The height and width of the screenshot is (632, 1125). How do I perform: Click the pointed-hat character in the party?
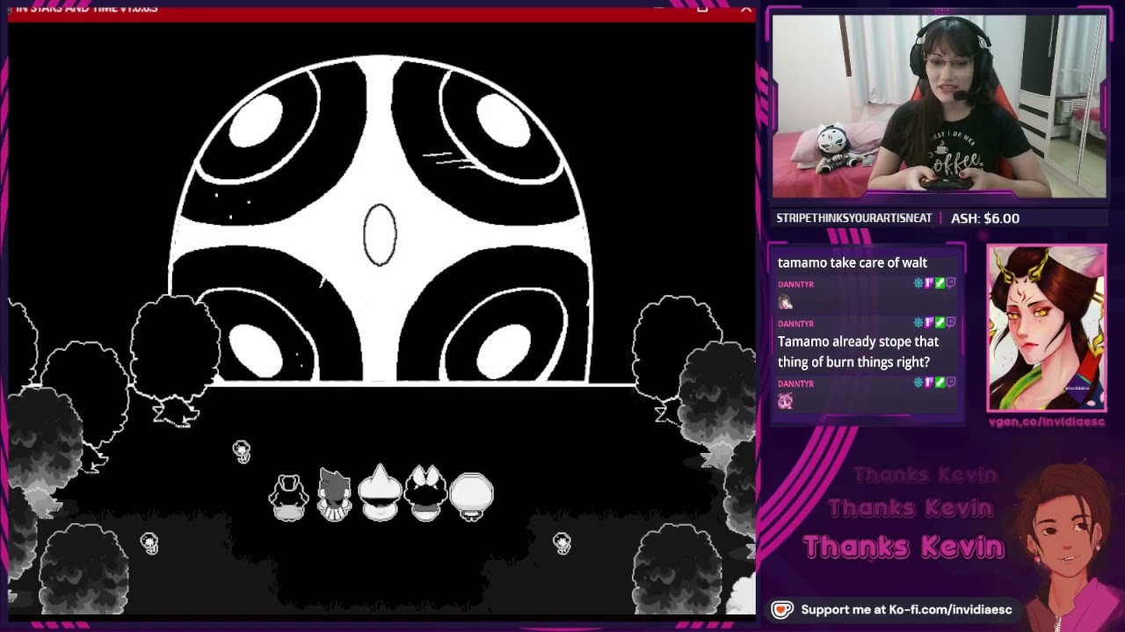tap(380, 492)
